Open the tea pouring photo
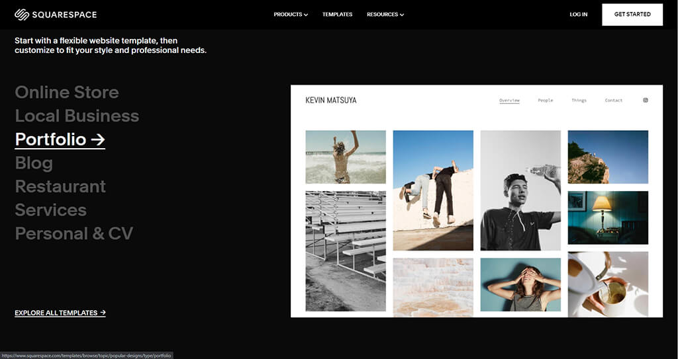The image size is (678, 359). point(608,284)
